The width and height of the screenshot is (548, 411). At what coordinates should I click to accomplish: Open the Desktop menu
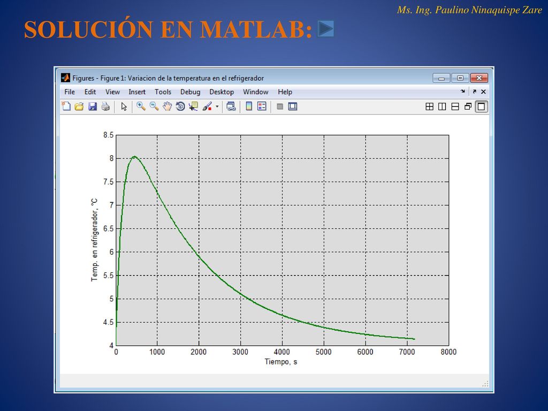pos(222,92)
